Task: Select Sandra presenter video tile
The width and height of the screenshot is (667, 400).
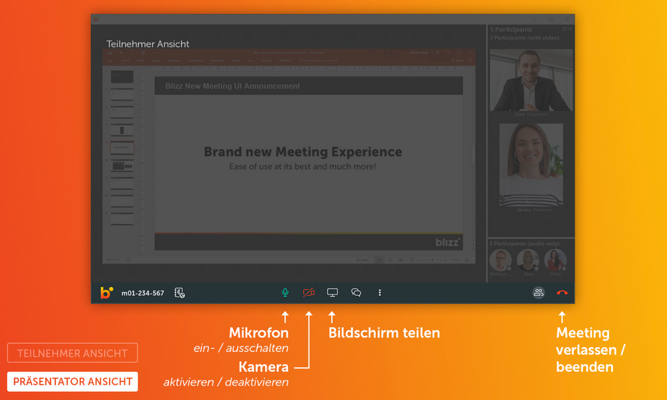Action: pos(531,165)
